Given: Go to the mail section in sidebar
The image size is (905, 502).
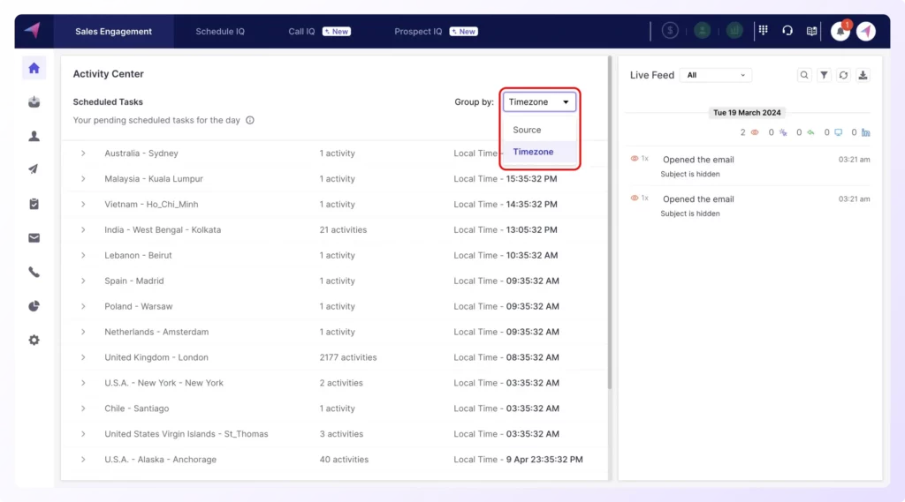Looking at the screenshot, I should (x=34, y=238).
